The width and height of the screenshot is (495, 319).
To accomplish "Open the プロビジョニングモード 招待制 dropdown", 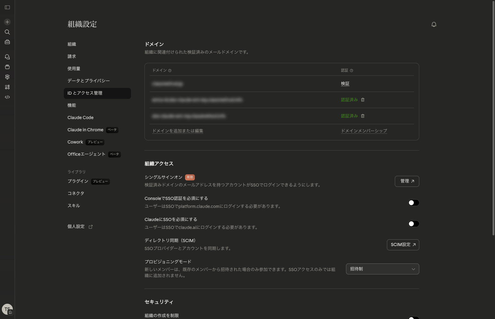I will (382, 269).
